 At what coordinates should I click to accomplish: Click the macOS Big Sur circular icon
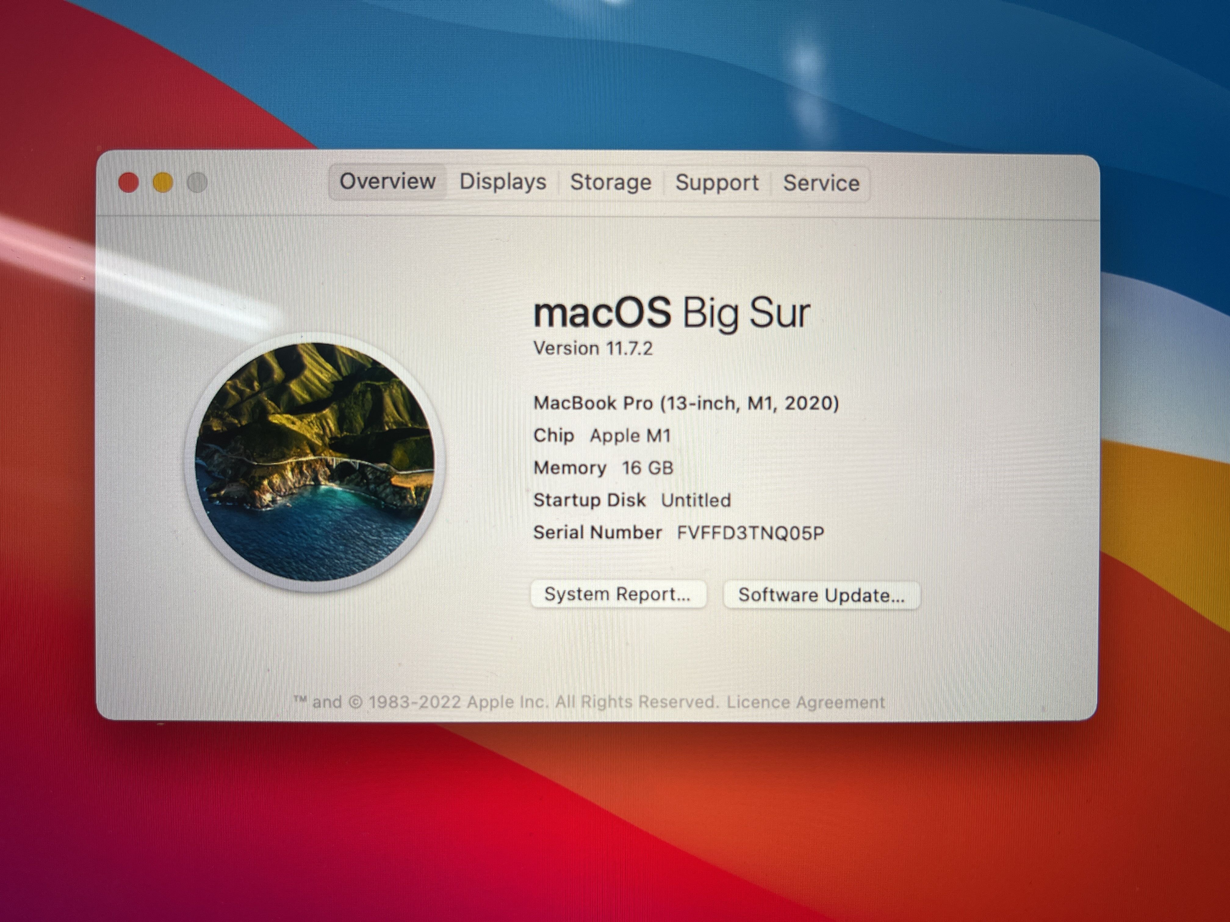coord(315,463)
